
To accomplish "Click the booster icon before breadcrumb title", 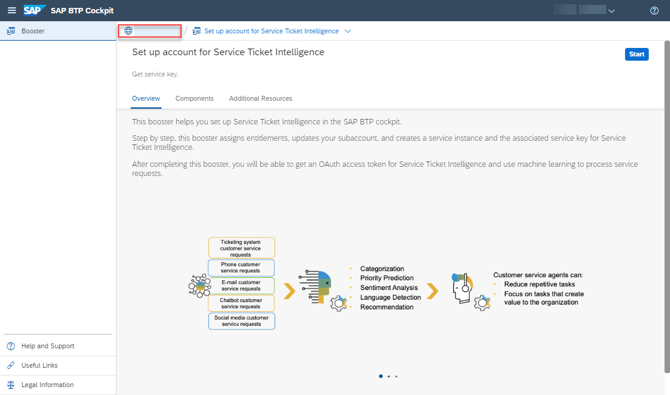I will pyautogui.click(x=197, y=31).
